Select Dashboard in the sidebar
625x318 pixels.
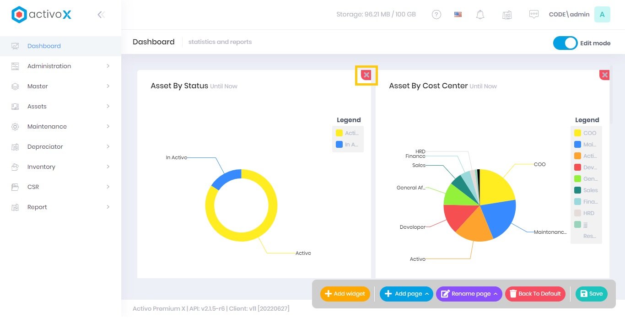point(44,46)
